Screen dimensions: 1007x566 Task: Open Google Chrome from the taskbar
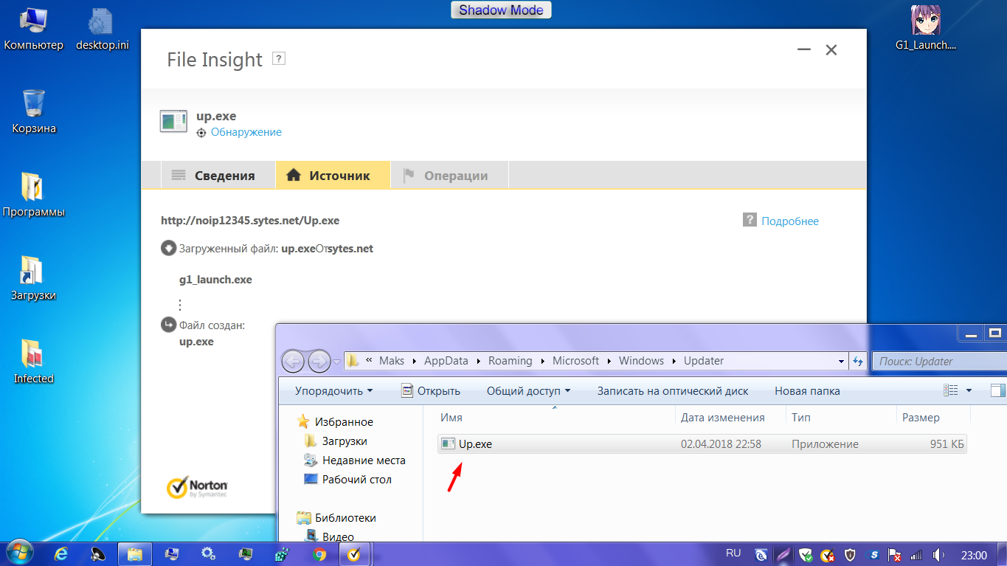(x=319, y=553)
